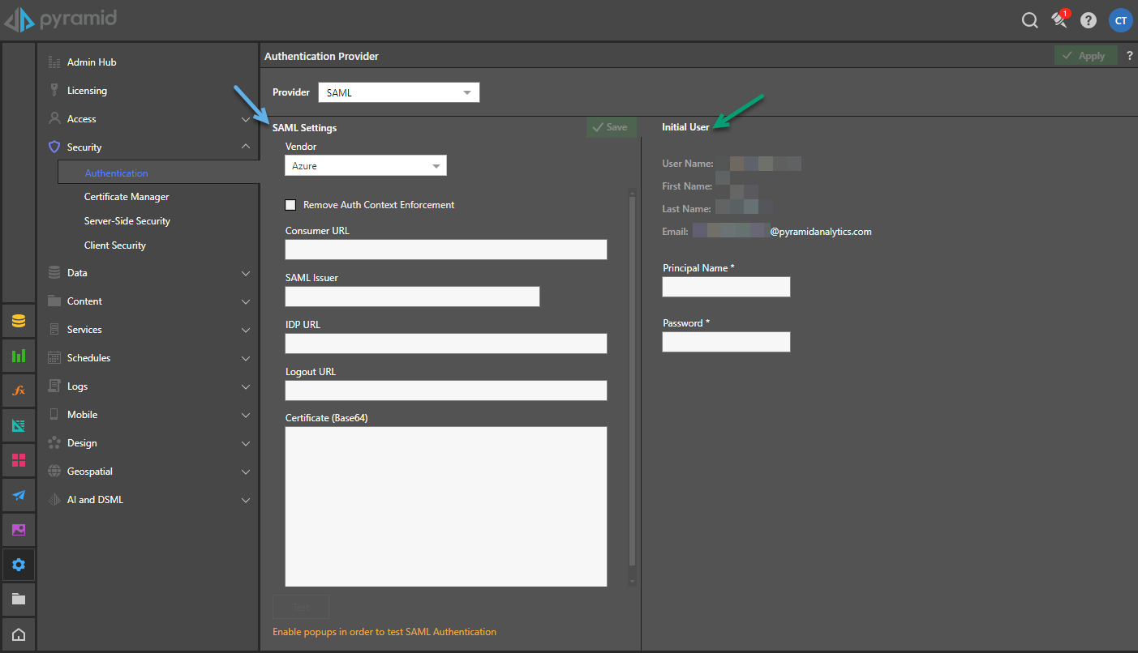Viewport: 1138px width, 653px height.
Task: Toggle Remove Auth Context Enforcement checkbox
Action: 290,205
